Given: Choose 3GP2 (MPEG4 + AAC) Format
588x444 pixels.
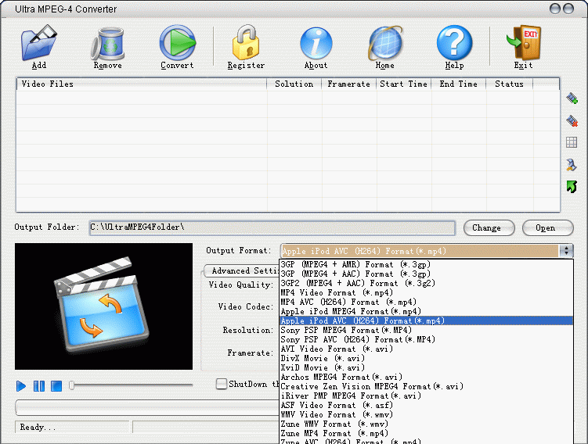Looking at the screenshot, I should 427,283.
